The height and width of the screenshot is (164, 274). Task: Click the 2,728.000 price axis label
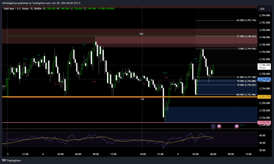[264, 111]
